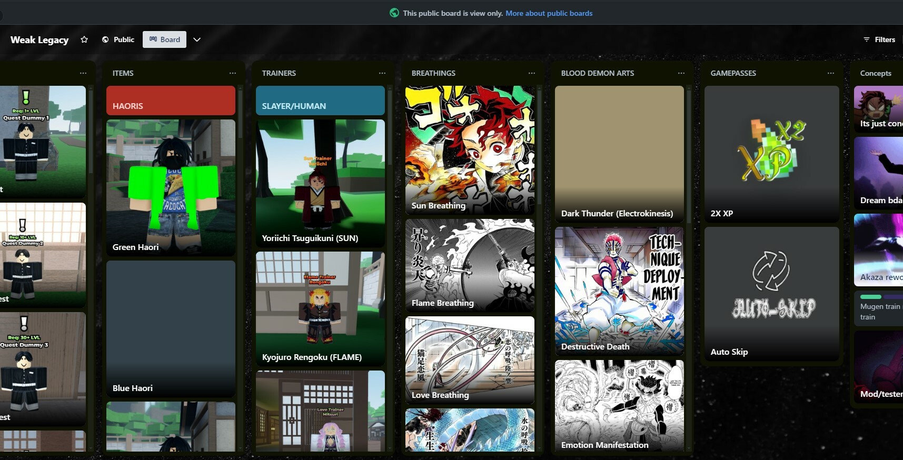Screen dimensions: 903x460
Task: Open the BLOOD DEMON ARTS list menu
Action: pyautogui.click(x=681, y=73)
